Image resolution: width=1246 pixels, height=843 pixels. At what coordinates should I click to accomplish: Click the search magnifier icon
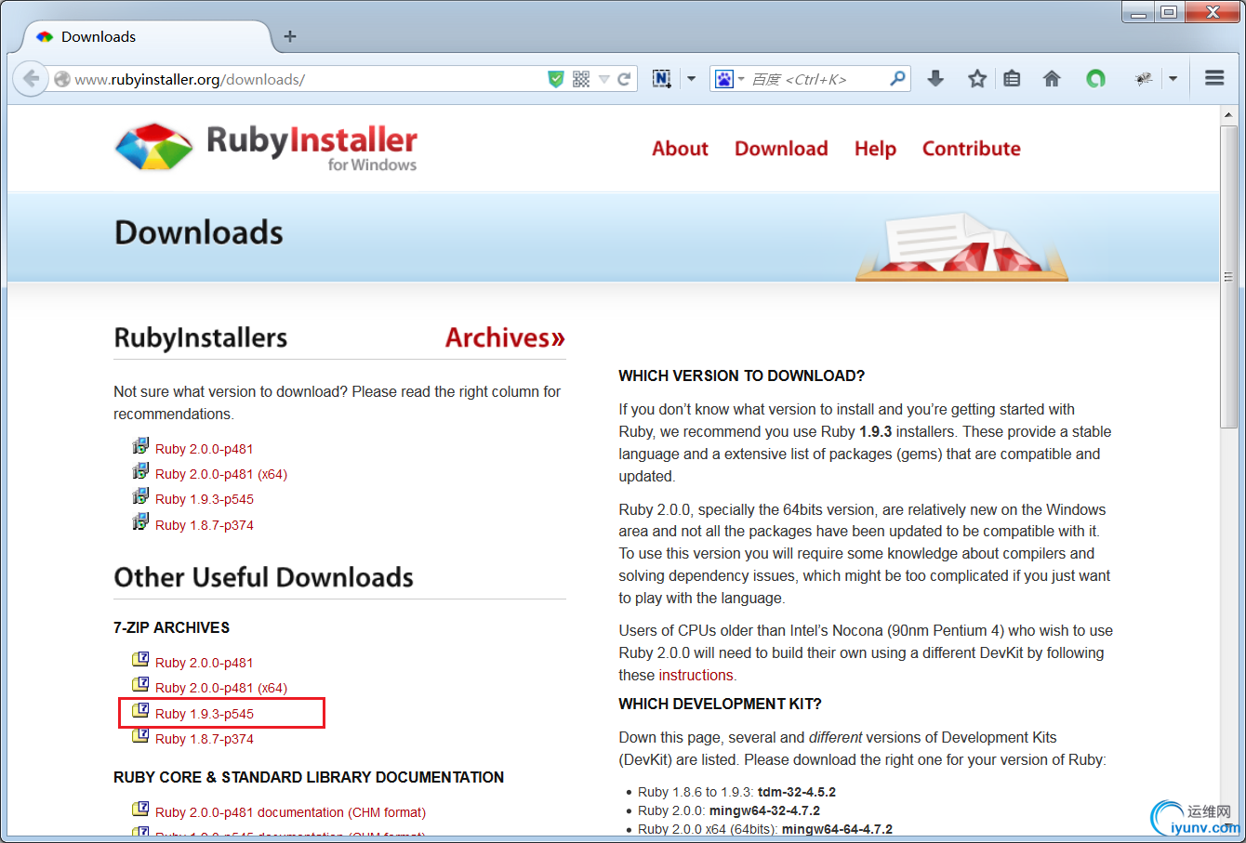point(897,79)
